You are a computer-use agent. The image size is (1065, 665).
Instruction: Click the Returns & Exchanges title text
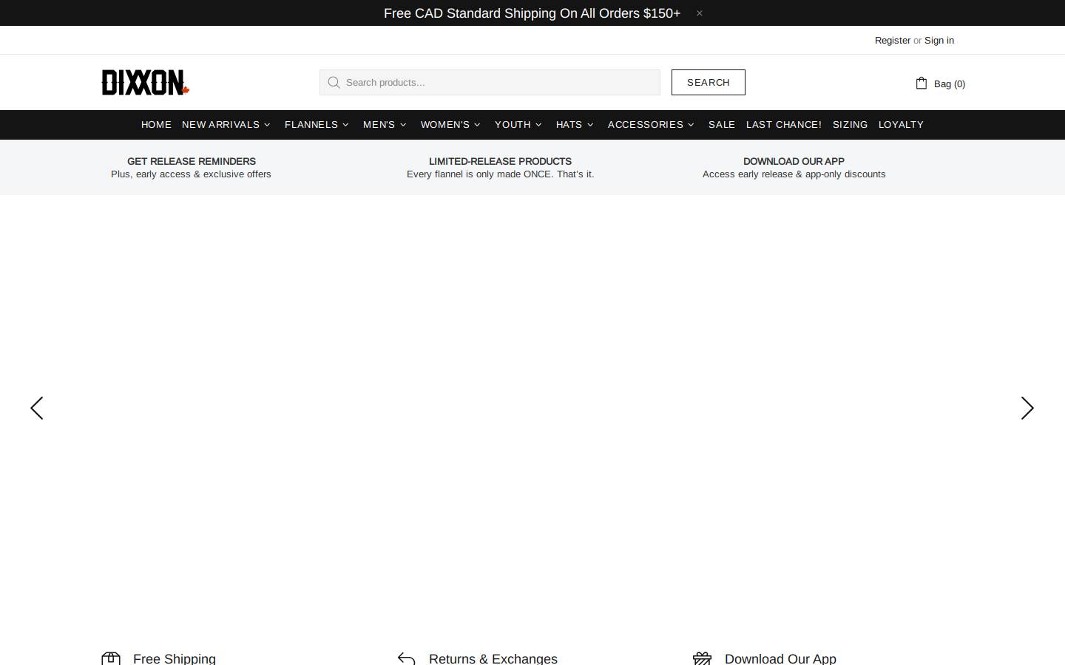pyautogui.click(x=493, y=658)
